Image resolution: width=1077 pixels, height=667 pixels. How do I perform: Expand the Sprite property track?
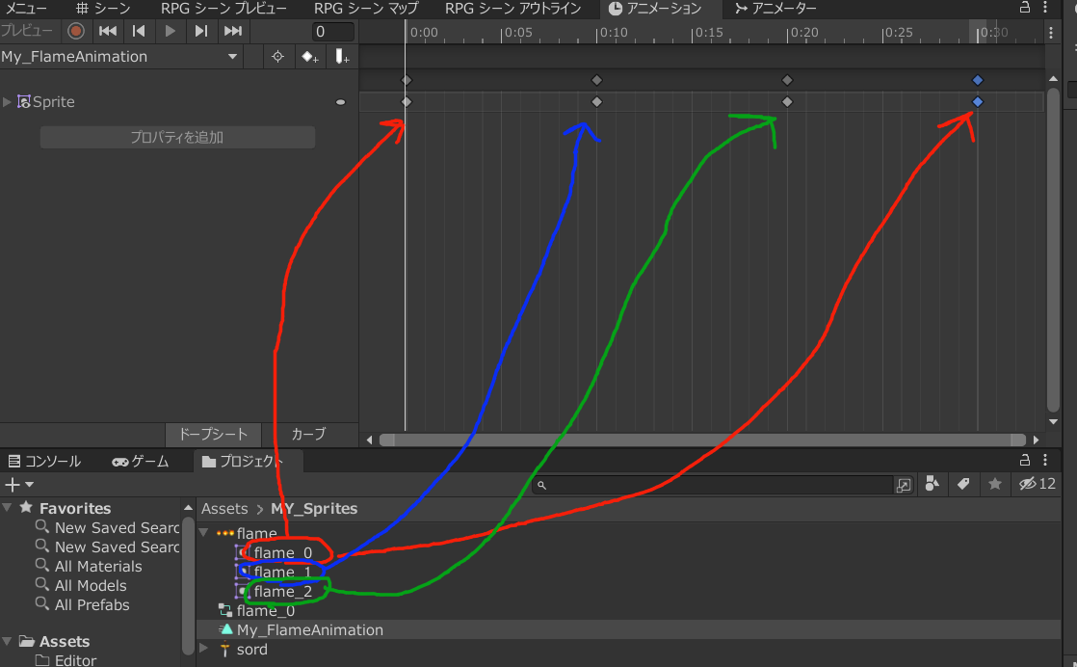[8, 101]
